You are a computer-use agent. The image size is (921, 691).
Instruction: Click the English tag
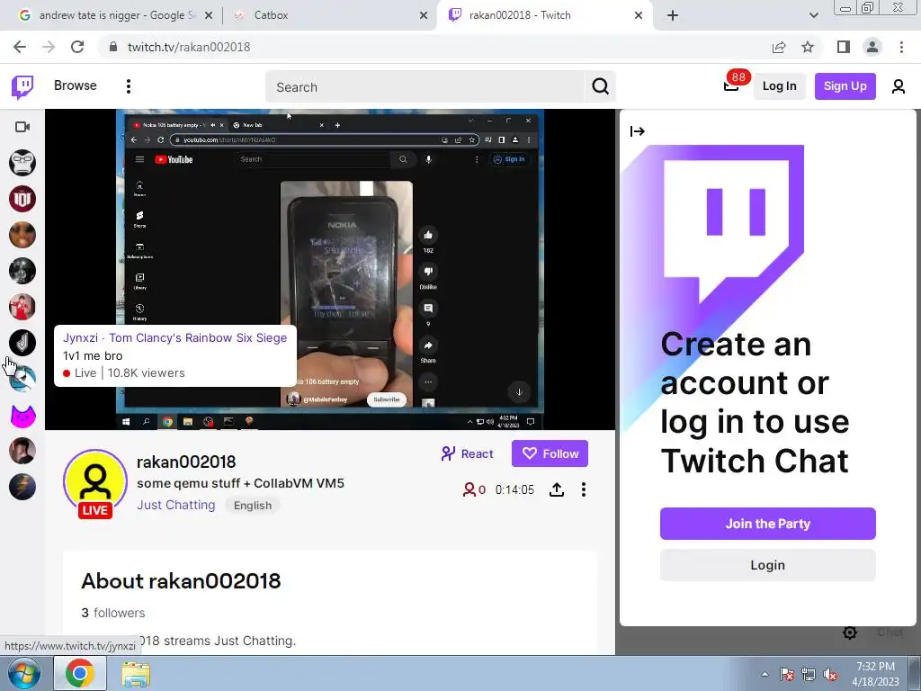coord(253,506)
